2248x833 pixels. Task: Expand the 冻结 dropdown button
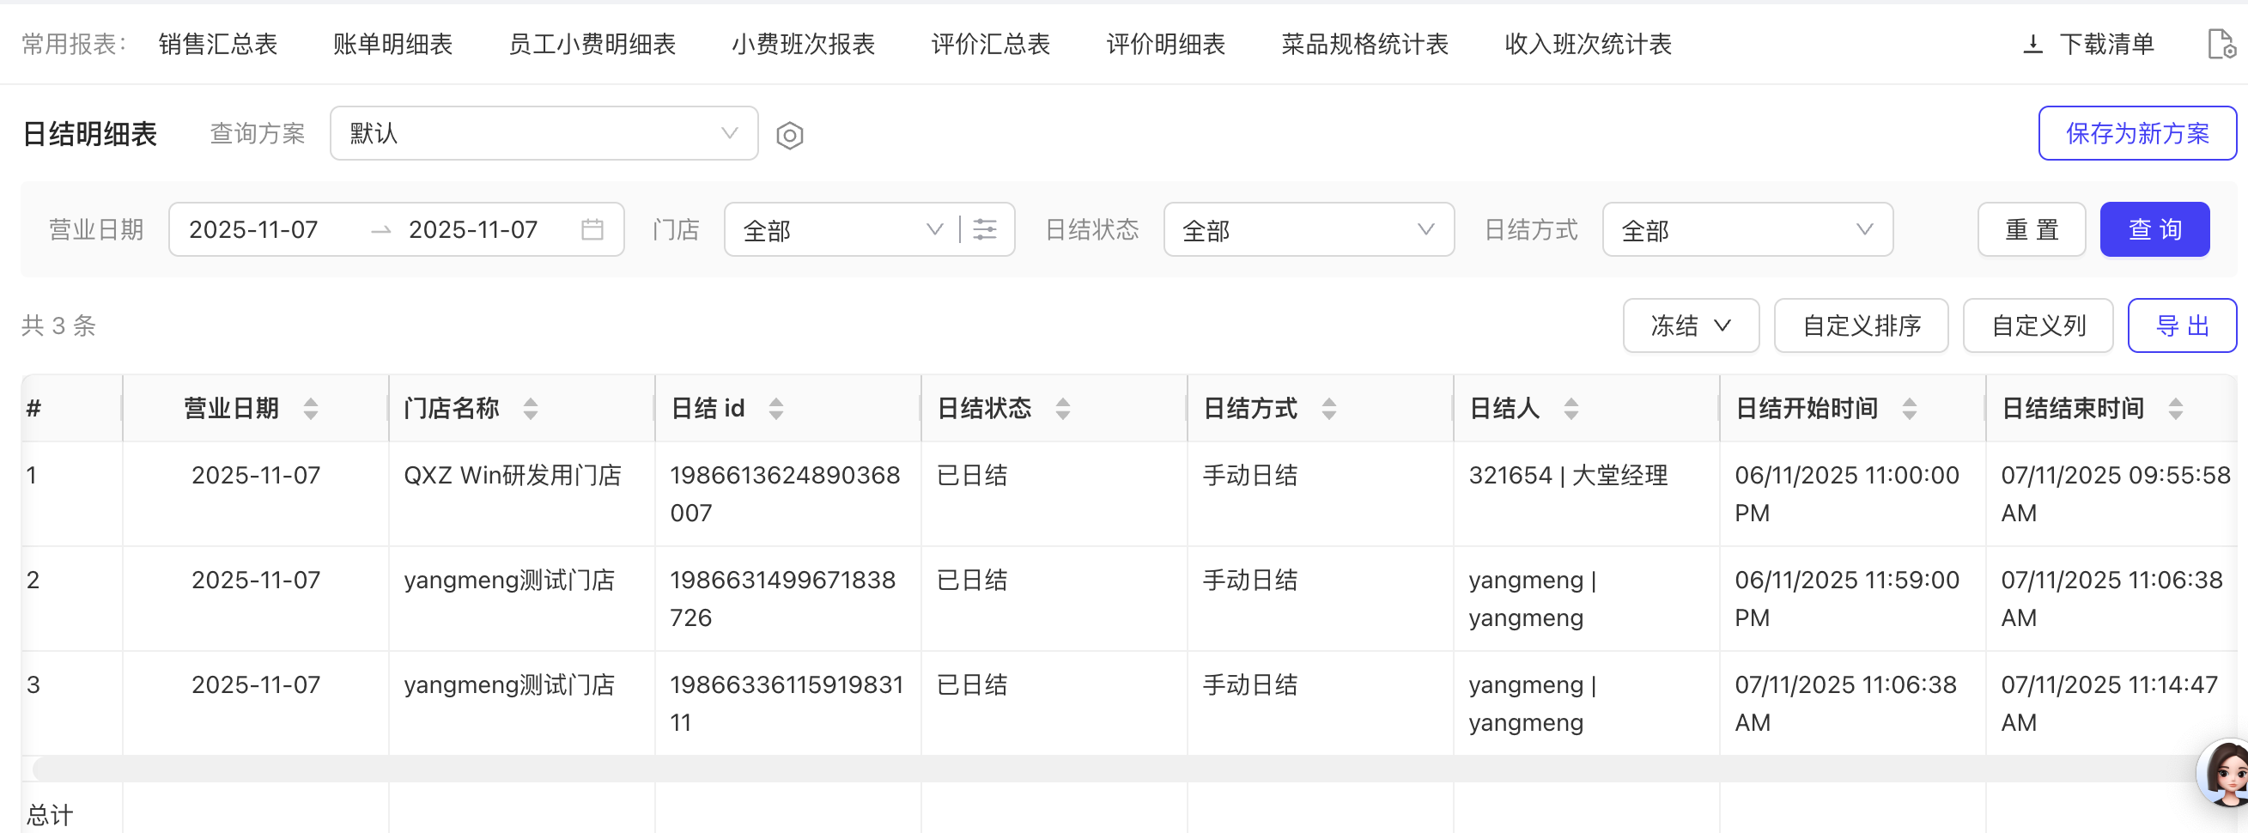click(x=1690, y=325)
